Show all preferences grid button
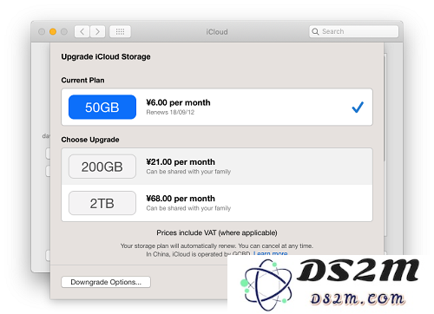 [120, 31]
